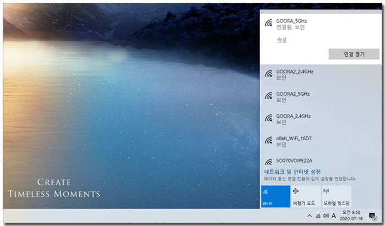Toggle the Wi-Fi quick action tile
The width and height of the screenshot is (385, 226).
[276, 196]
